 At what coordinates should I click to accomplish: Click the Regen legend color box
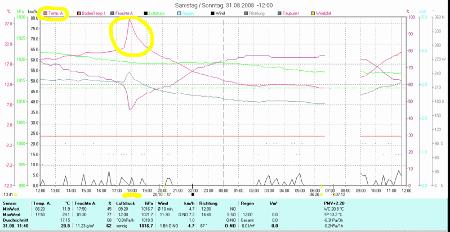(181, 12)
